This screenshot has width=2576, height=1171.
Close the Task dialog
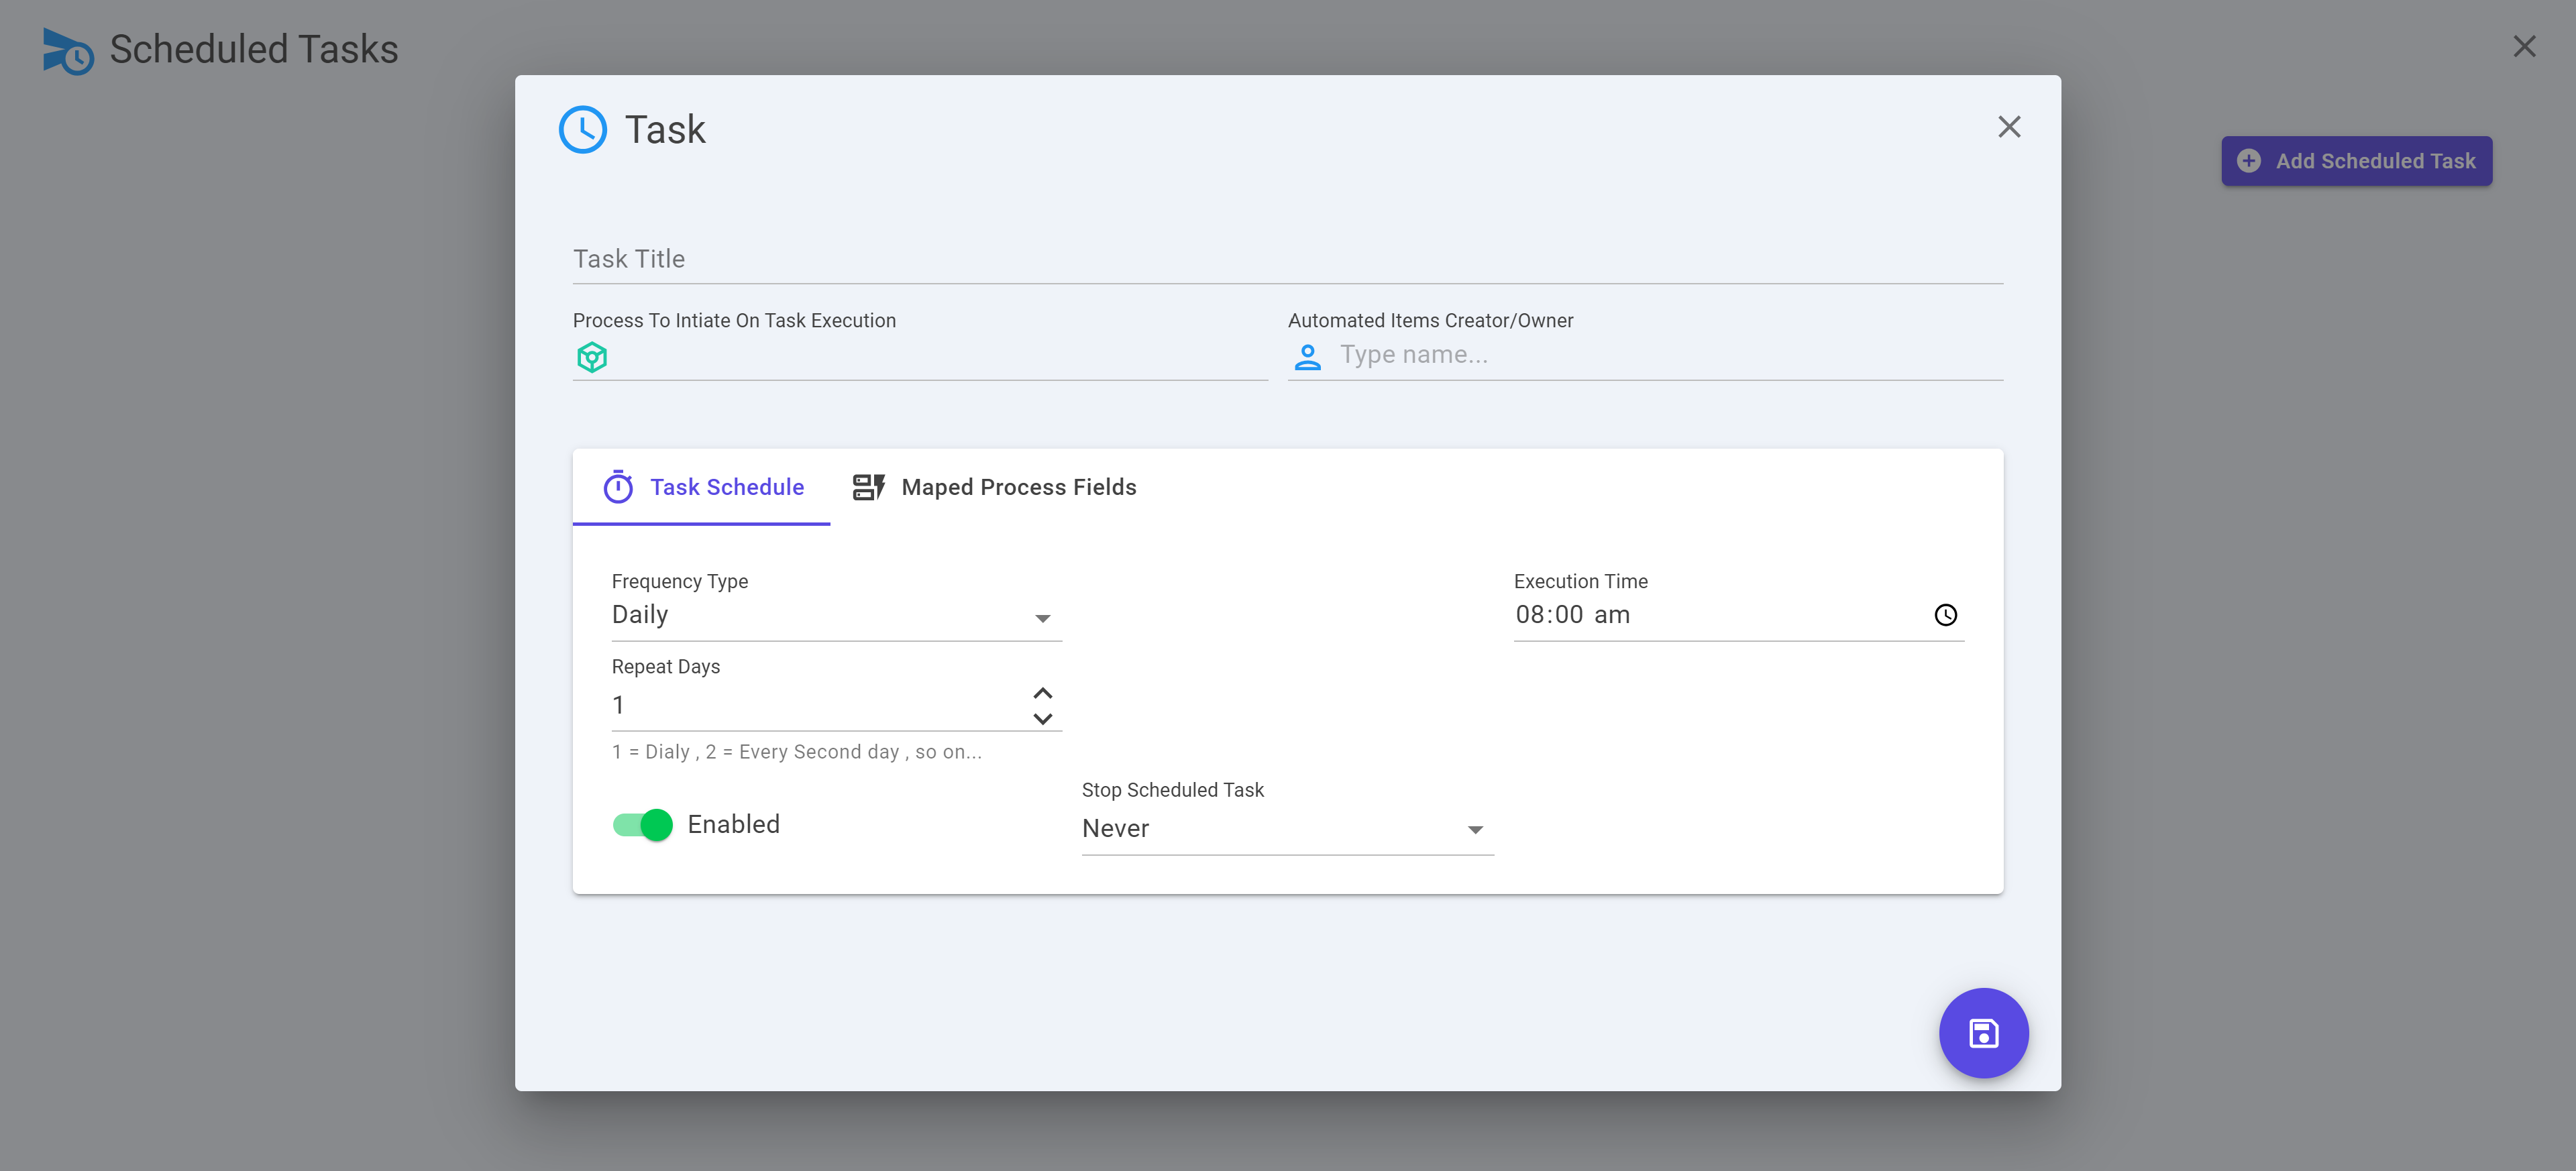click(x=2009, y=127)
